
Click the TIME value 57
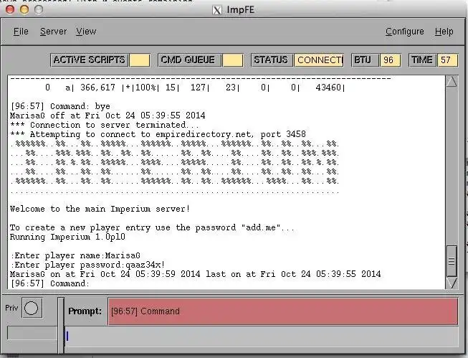[446, 60]
